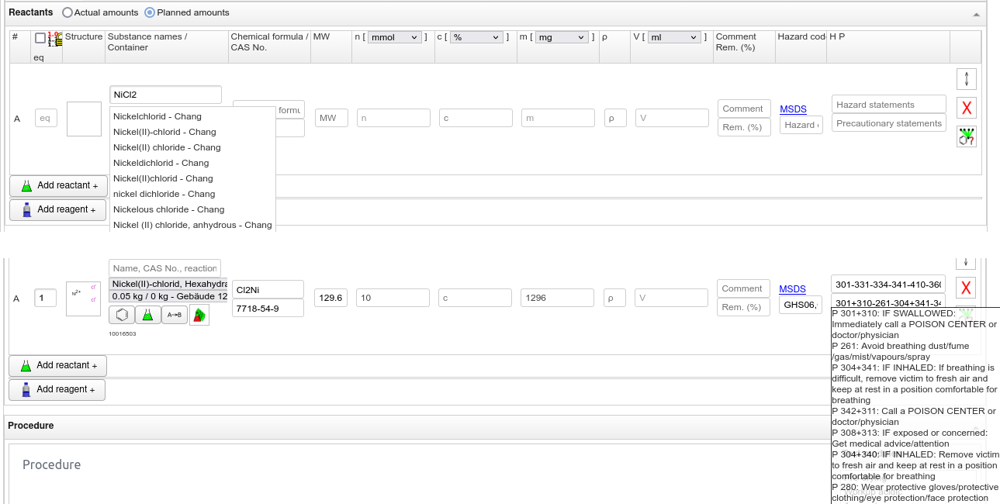1000x504 pixels.
Task: Click the red X delete icon in the top reactant row
Action: (966, 108)
